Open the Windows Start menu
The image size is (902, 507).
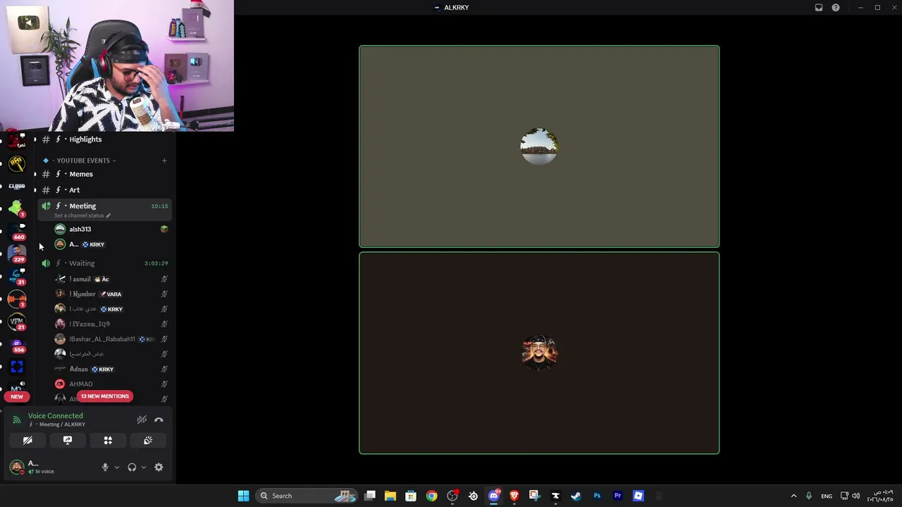click(x=243, y=496)
